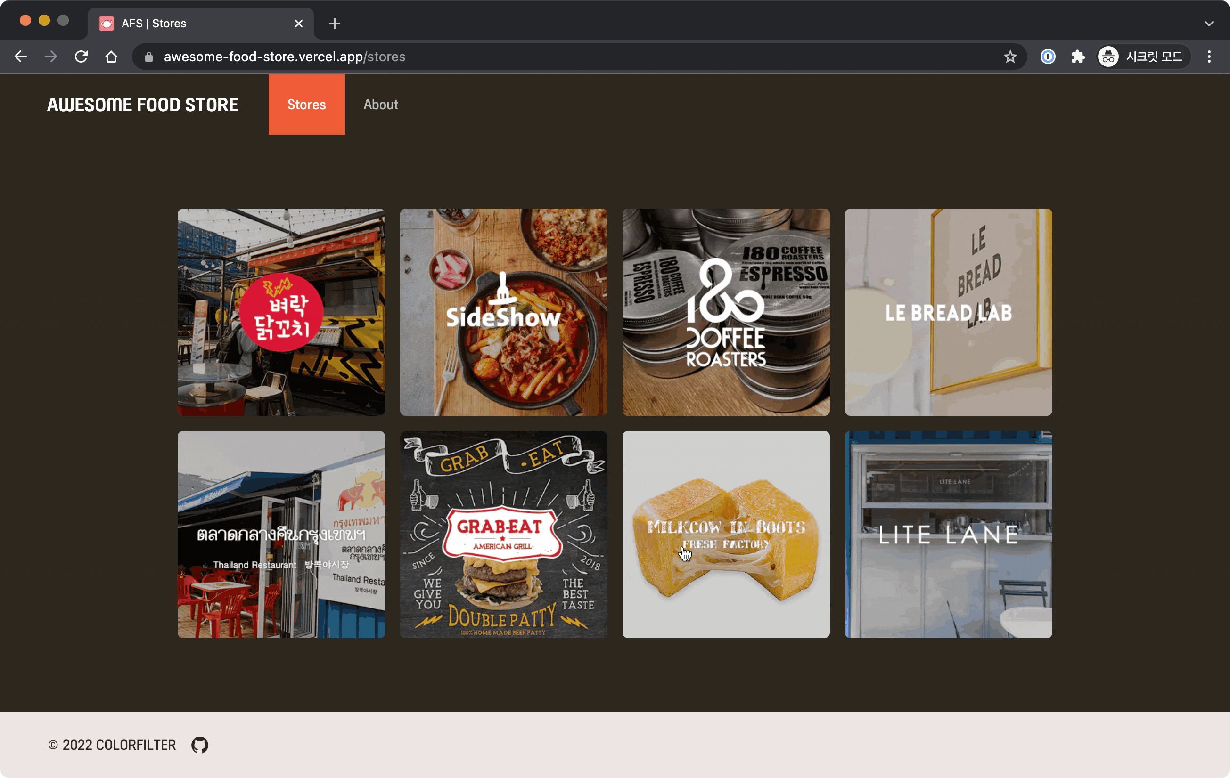Open the Milkcow in Boots card
Viewport: 1230px width, 778px height.
point(726,535)
